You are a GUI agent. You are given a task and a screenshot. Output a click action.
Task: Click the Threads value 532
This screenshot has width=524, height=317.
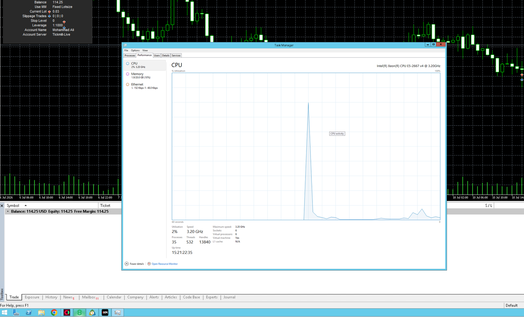coord(190,242)
